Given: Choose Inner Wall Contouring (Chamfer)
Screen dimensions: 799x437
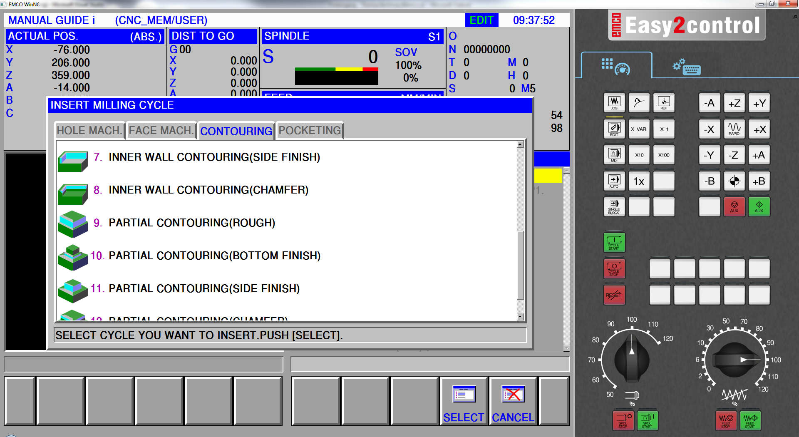Looking at the screenshot, I should pyautogui.click(x=286, y=190).
